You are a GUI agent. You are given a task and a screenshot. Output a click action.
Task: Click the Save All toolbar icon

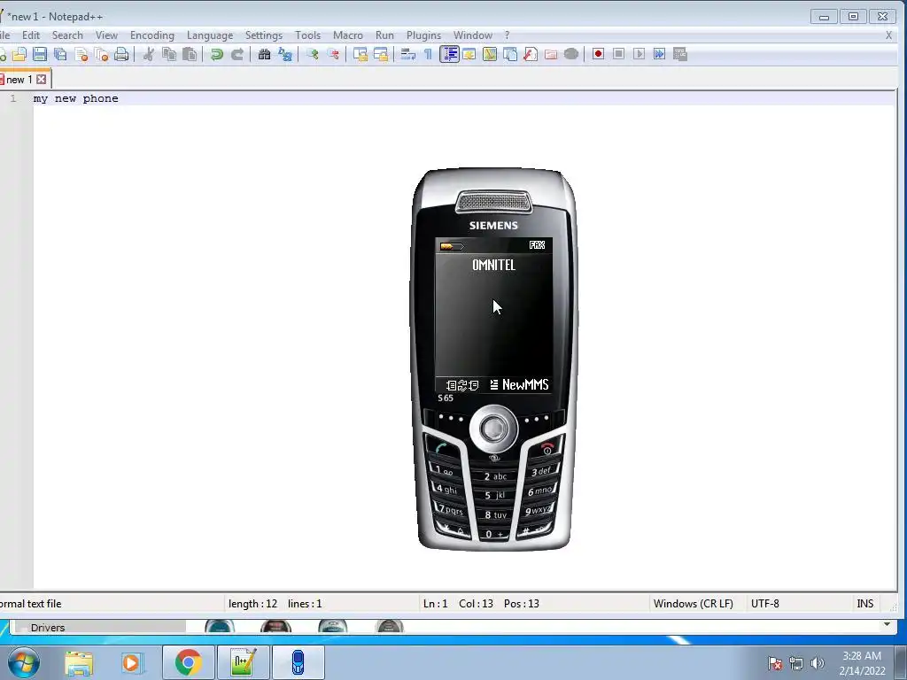(60, 54)
